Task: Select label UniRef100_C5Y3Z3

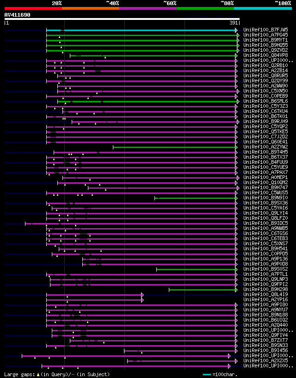Action: 265,106
